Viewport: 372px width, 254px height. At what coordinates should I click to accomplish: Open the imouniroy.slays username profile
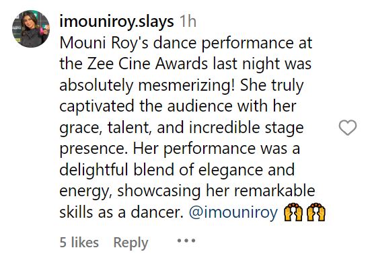[116, 22]
